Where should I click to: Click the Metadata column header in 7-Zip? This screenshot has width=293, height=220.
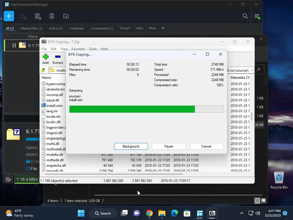point(240,77)
